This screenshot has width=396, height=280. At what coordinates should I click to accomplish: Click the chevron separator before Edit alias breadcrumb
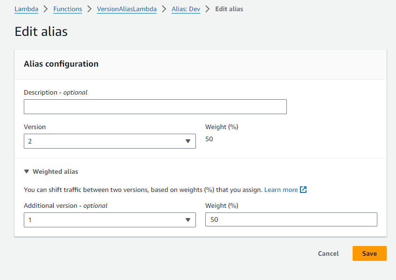pyautogui.click(x=208, y=9)
